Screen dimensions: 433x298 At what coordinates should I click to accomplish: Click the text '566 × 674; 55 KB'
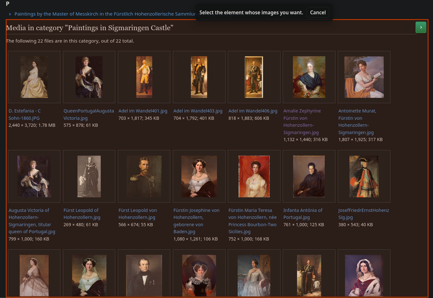(136, 225)
